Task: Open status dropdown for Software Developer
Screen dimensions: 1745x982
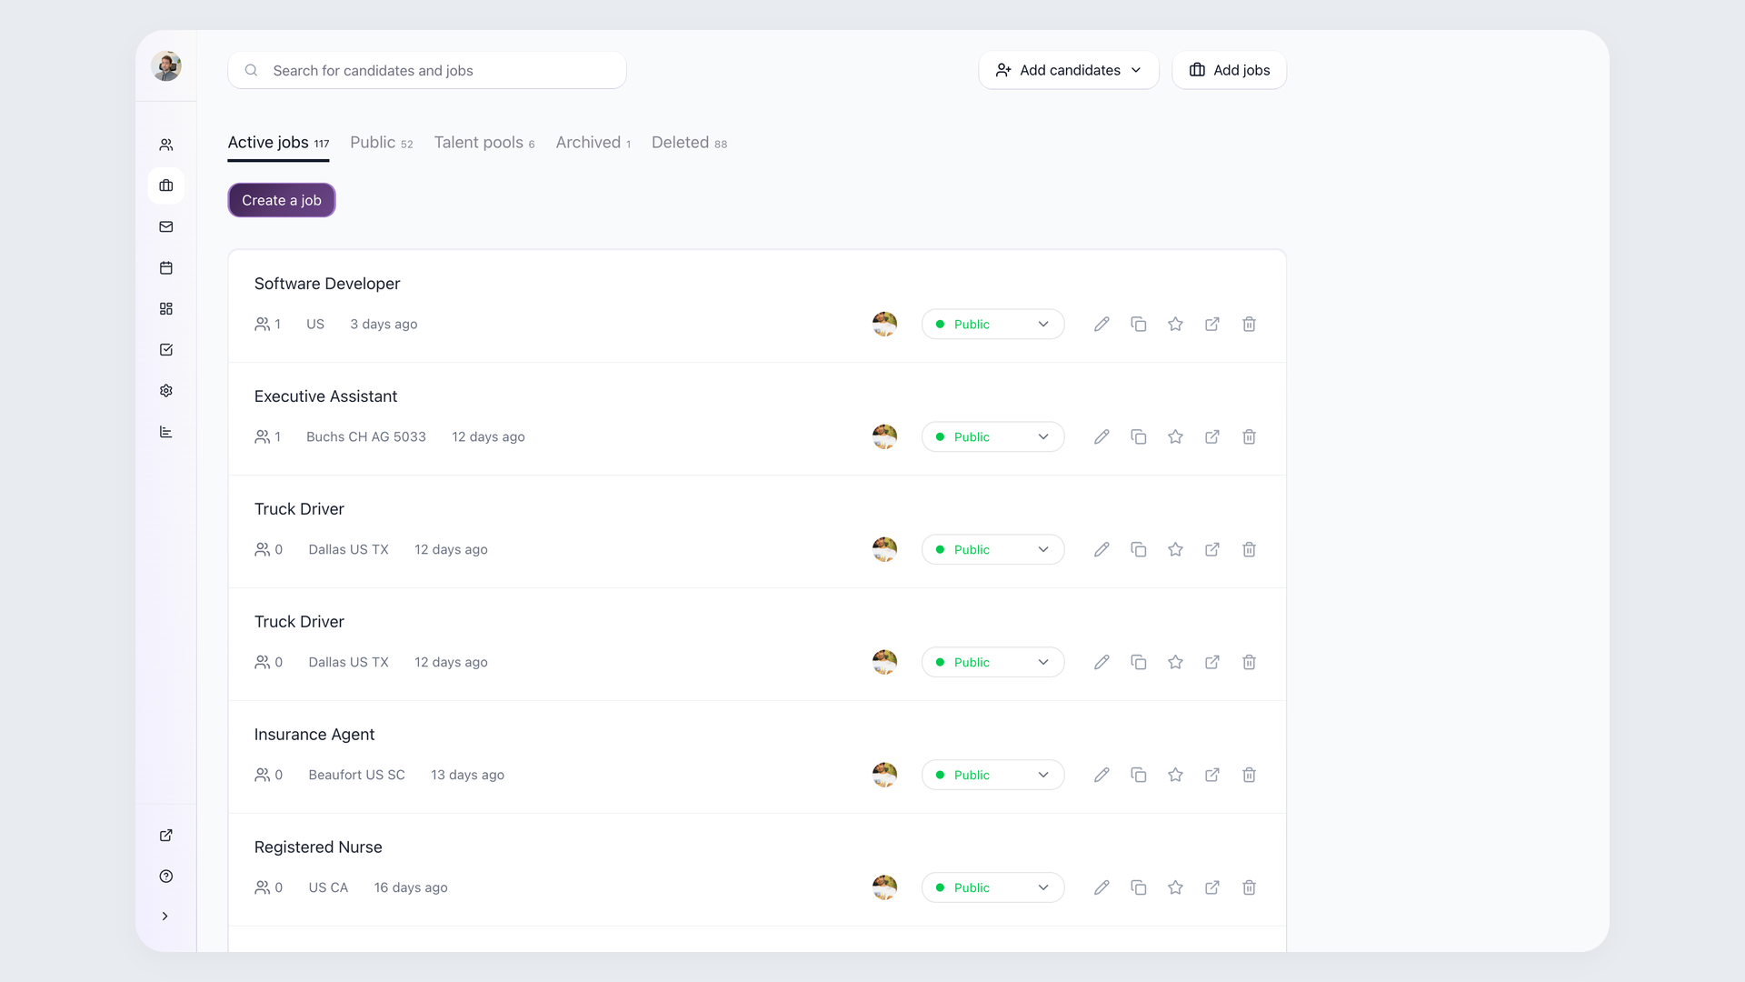Action: pyautogui.click(x=992, y=324)
